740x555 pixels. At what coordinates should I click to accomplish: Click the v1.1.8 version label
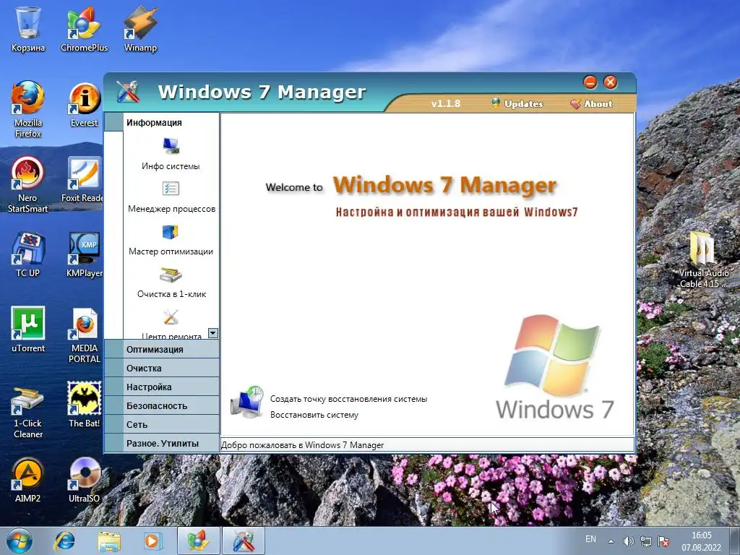pos(445,103)
